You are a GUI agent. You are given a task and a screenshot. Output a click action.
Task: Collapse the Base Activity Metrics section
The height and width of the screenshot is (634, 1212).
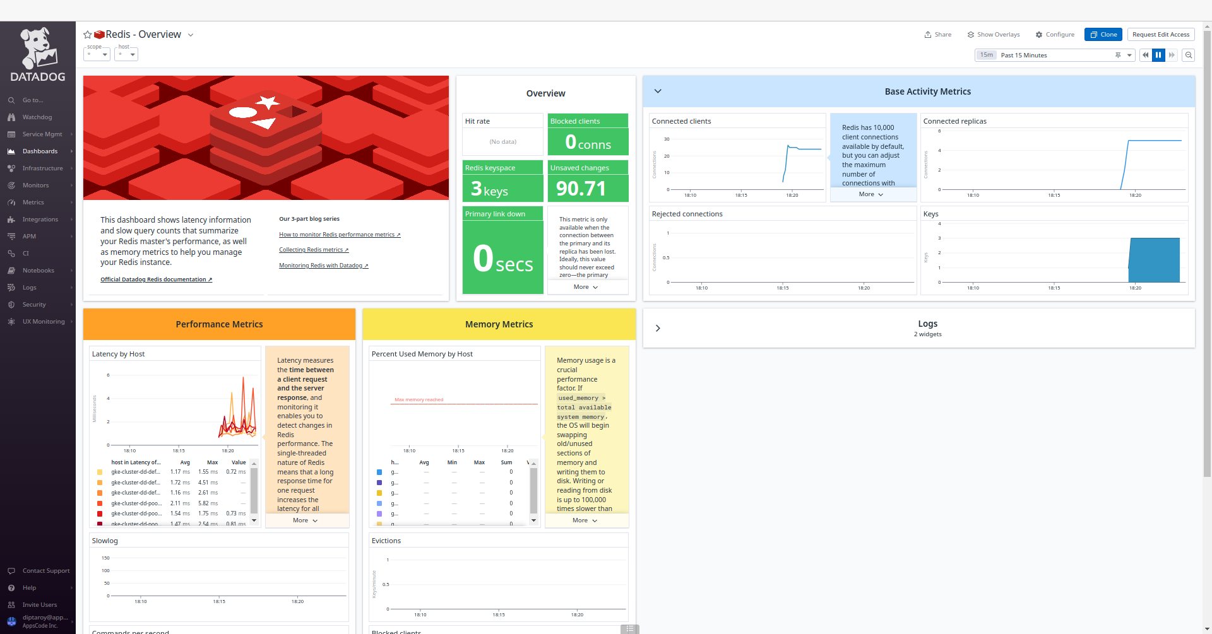click(658, 91)
